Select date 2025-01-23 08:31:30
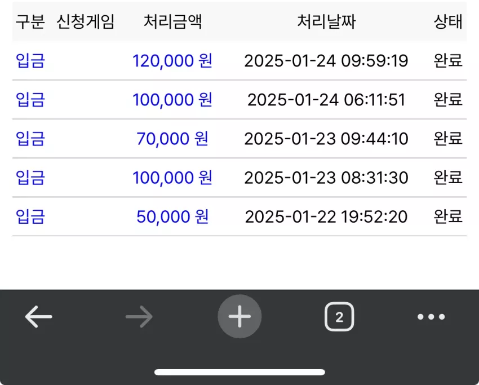This screenshot has width=479, height=385. pos(326,178)
